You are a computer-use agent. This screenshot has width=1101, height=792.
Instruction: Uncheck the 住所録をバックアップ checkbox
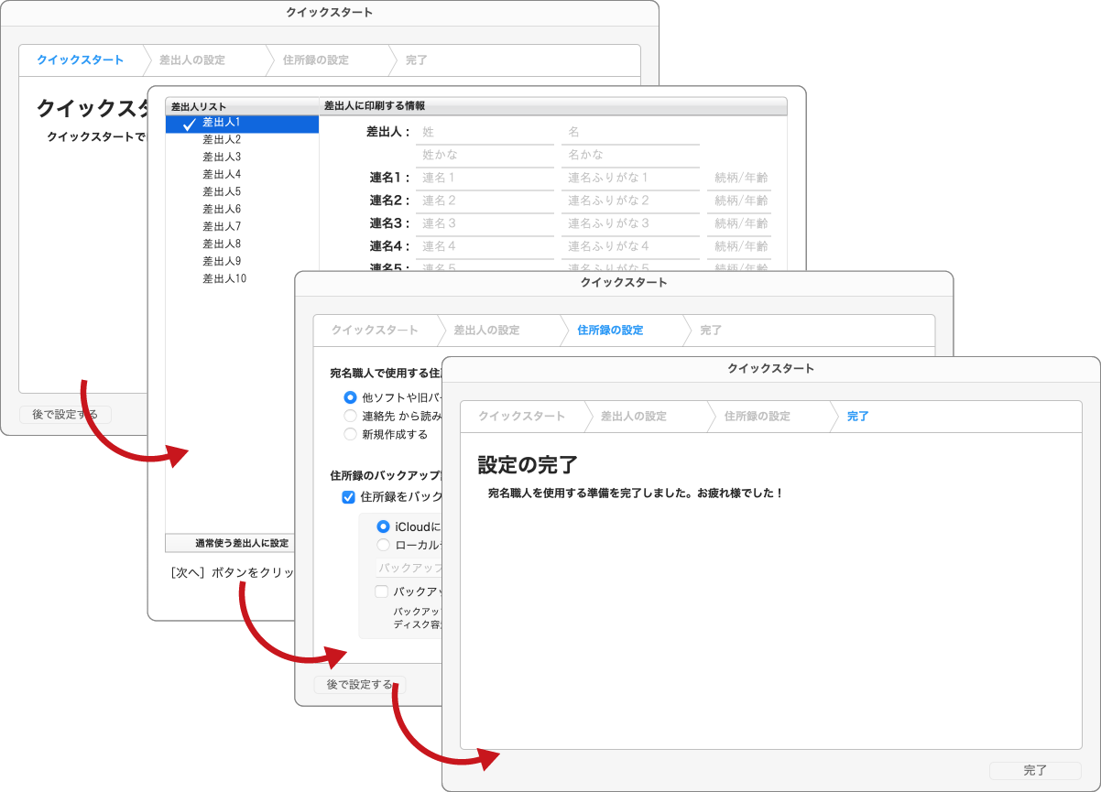point(348,497)
